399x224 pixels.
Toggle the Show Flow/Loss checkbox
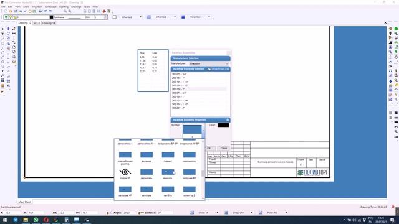(209, 69)
